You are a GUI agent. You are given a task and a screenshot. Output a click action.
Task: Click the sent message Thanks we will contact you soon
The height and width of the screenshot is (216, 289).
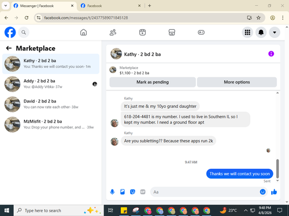(x=240, y=174)
